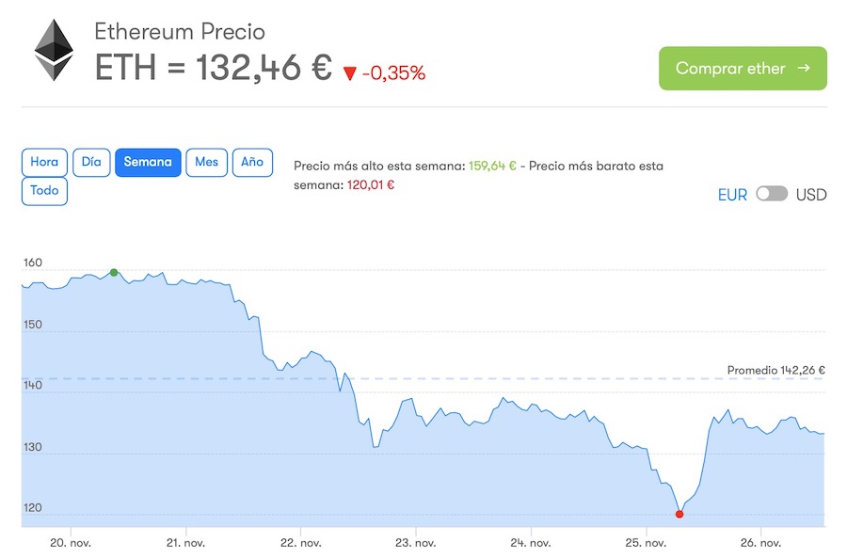Click the Ethereum Precio heading
Viewport: 847px width, 558px height.
tap(180, 32)
